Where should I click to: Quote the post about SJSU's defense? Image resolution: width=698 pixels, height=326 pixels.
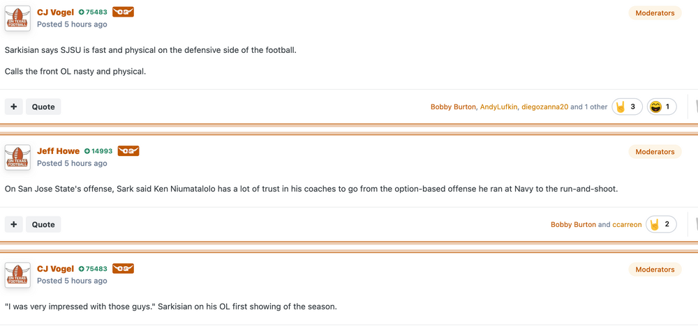(43, 107)
